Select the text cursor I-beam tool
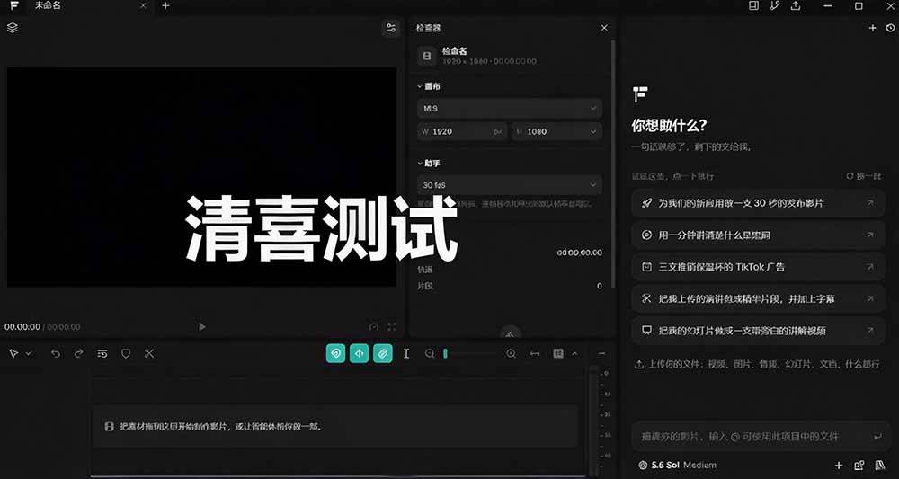The image size is (899, 479). (406, 353)
